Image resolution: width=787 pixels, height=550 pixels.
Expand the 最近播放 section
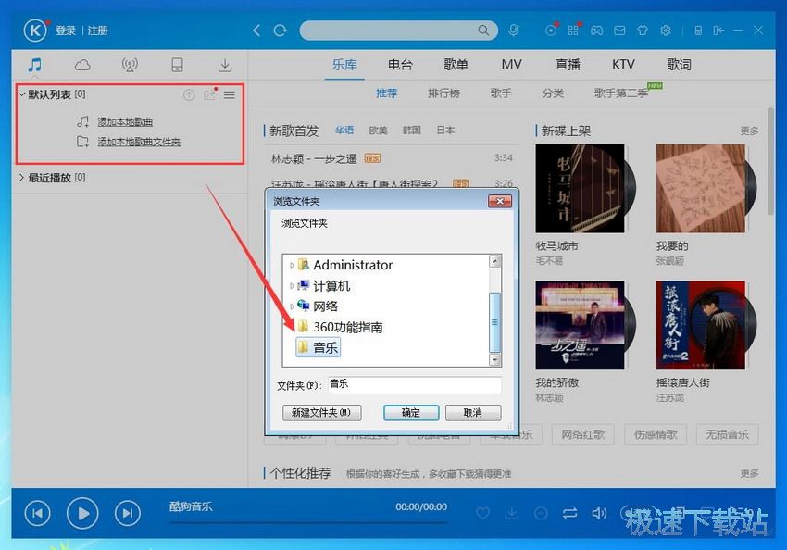point(21,178)
